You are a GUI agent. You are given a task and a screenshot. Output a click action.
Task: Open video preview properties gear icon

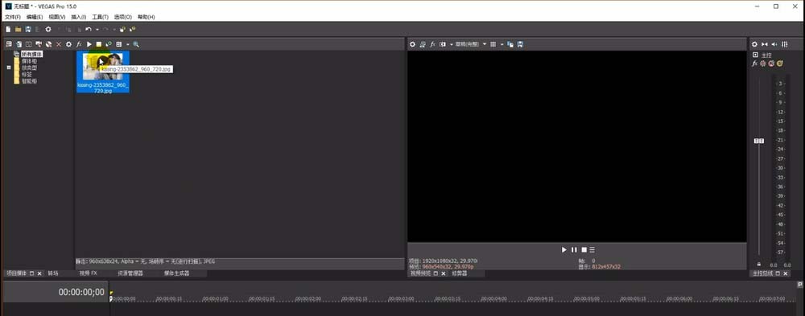(412, 45)
